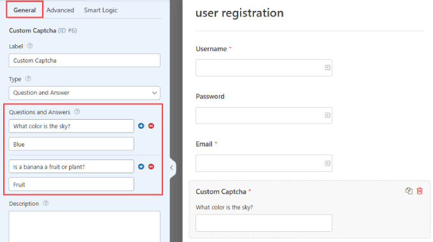Click the autofill icon in Password field
The width and height of the screenshot is (433, 242).
click(327, 115)
